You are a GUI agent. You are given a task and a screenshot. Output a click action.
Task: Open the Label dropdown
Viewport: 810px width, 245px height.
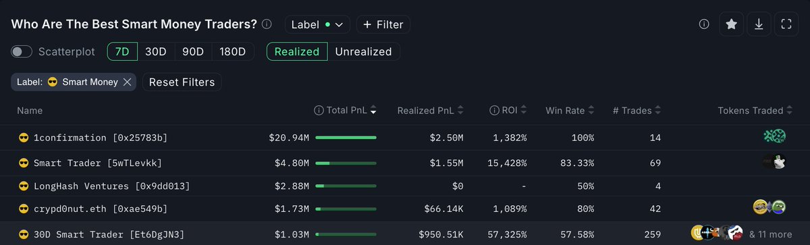(x=317, y=24)
